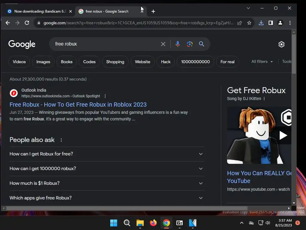Open taskbar Search
This screenshot has width=306, height=230.
(127, 223)
